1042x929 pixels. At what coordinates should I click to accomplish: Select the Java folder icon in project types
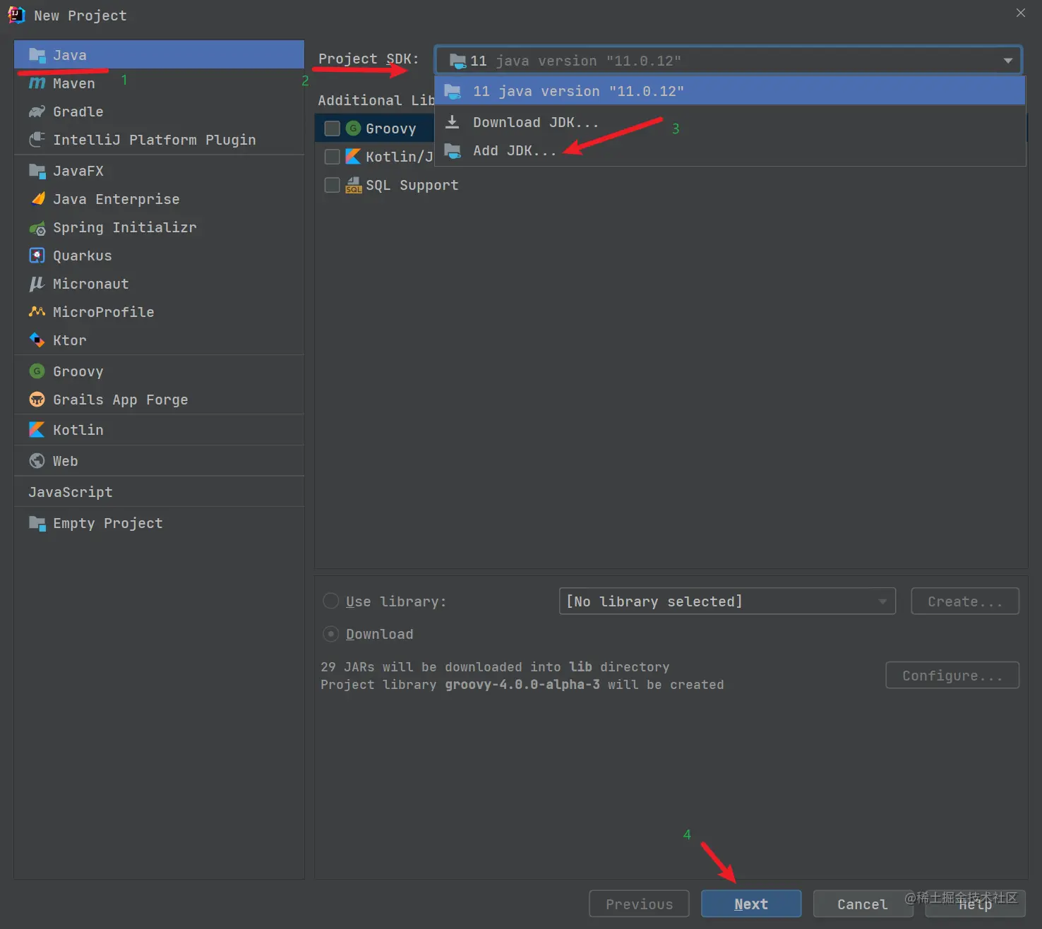(37, 55)
